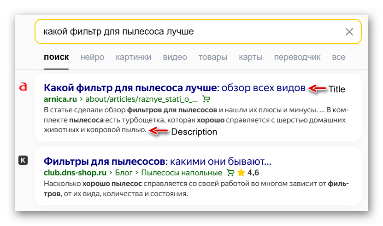This screenshot has height=226, width=383.
Task: Click the arnica.ru green domain link
Action: point(60,99)
